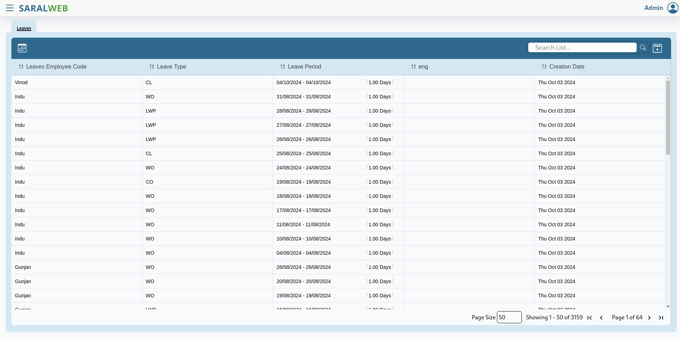The height and width of the screenshot is (341, 680).
Task: Click Gunjan in the 26/08/2024 row
Action: pyautogui.click(x=23, y=267)
